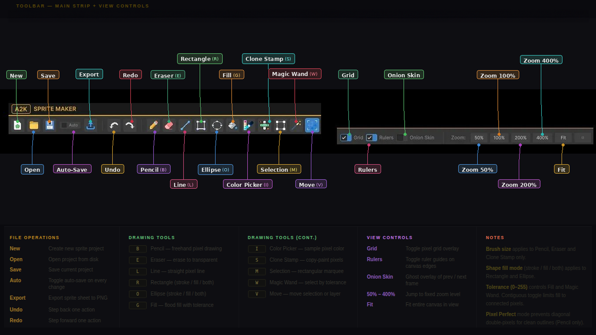The image size is (596, 335).
Task: Select the Color Picker eyedropper tool
Action: (x=248, y=125)
